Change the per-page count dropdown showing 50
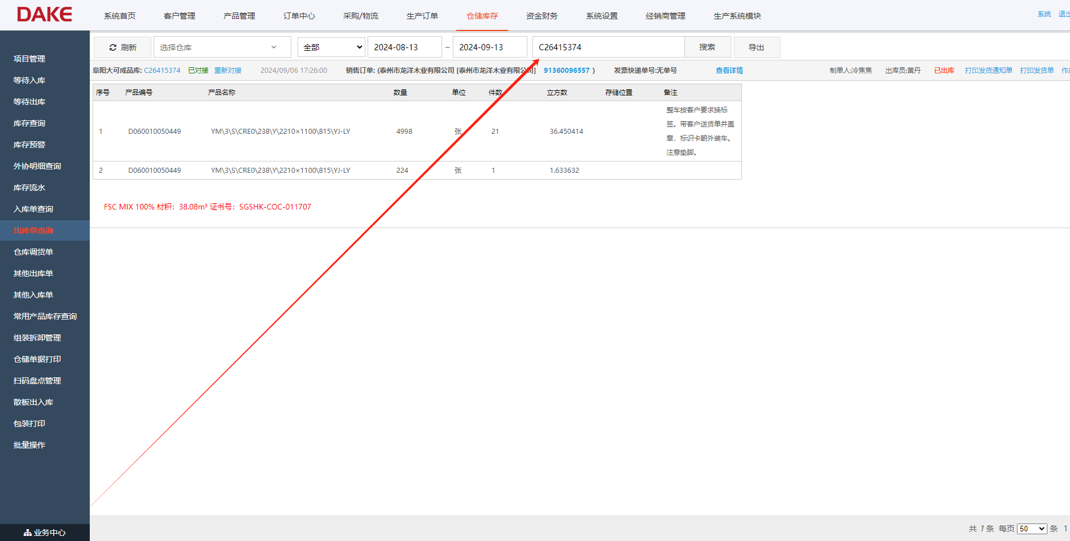 coord(1032,529)
